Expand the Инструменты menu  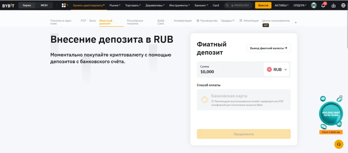(x=179, y=5)
